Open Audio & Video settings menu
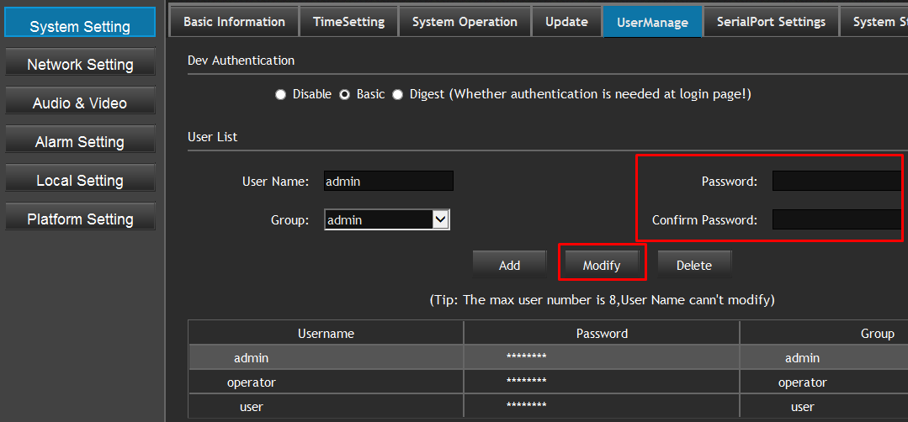The width and height of the screenshot is (908, 422). point(80,103)
